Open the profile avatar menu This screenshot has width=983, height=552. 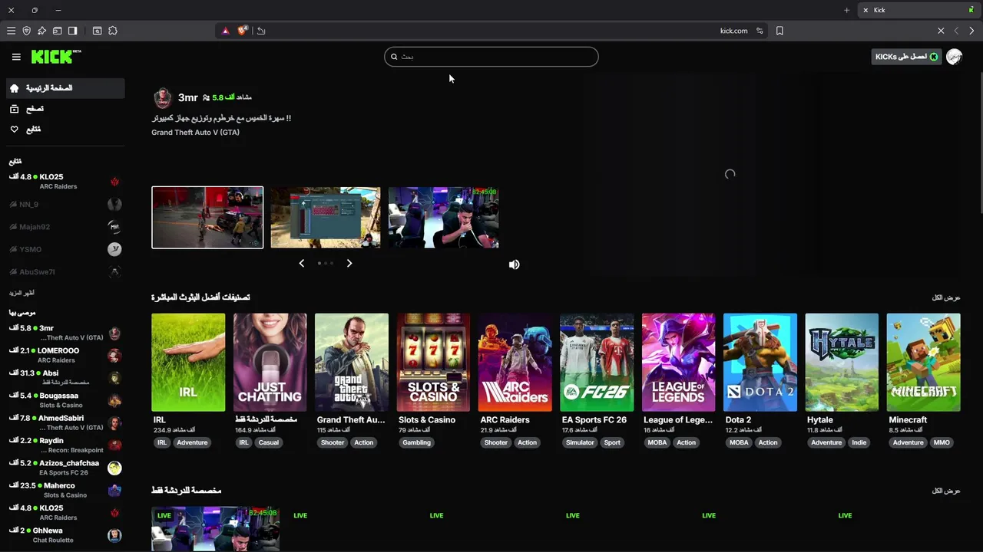(x=954, y=57)
